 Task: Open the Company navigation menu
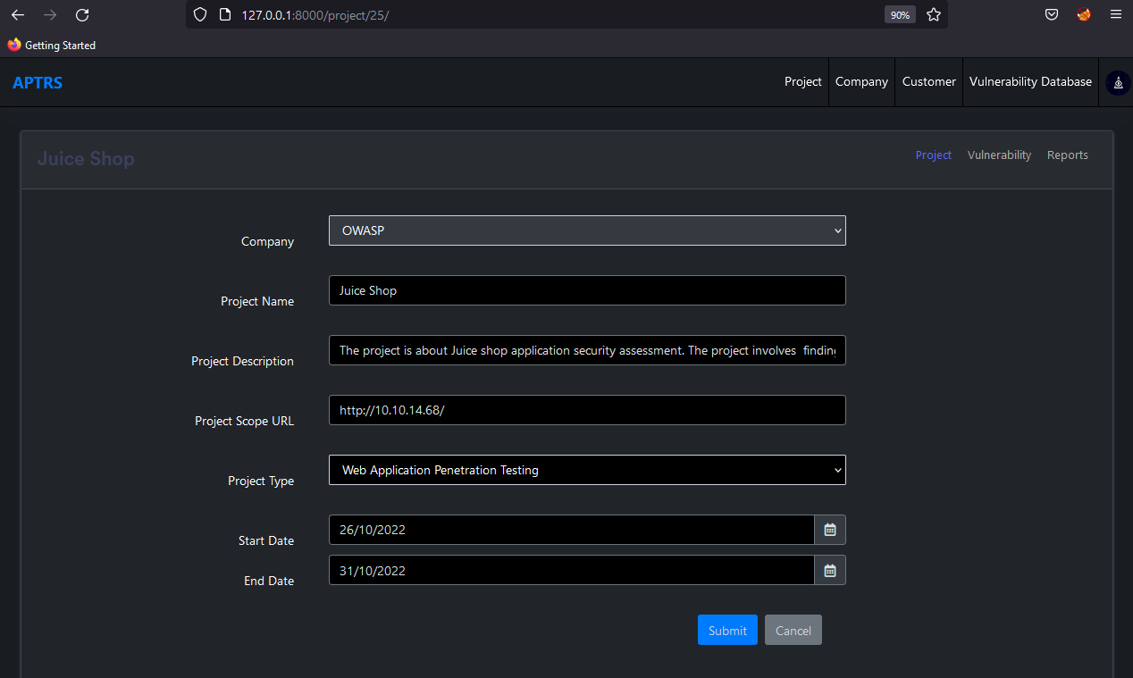pos(861,81)
